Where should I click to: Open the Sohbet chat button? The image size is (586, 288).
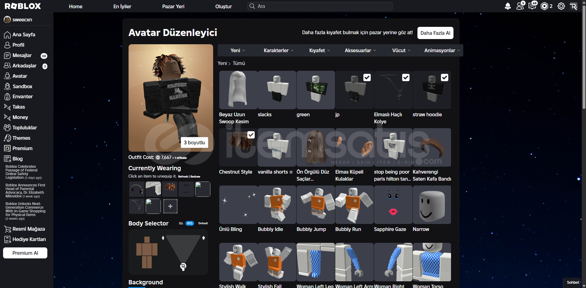(573, 283)
